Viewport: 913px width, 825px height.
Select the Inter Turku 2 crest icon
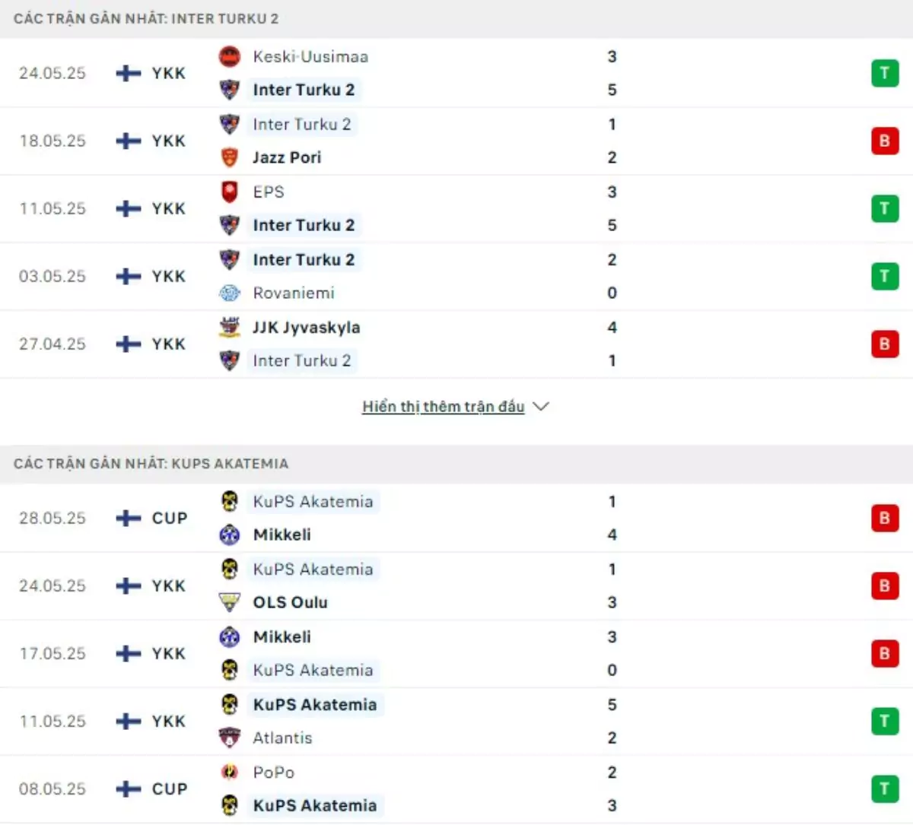point(229,90)
